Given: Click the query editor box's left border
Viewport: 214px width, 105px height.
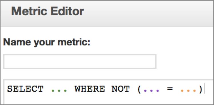Looking at the screenshot, I should point(4,92).
